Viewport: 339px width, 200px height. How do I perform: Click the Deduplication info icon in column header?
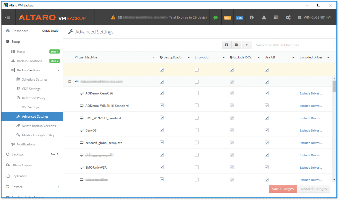coord(161,57)
